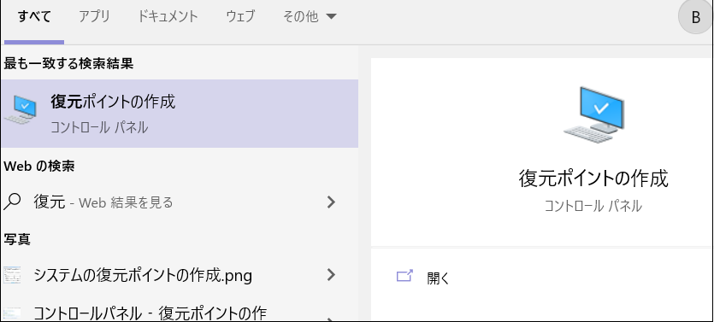Switch to the ドキュメント tab
Image resolution: width=714 pixels, height=322 pixels.
(168, 17)
